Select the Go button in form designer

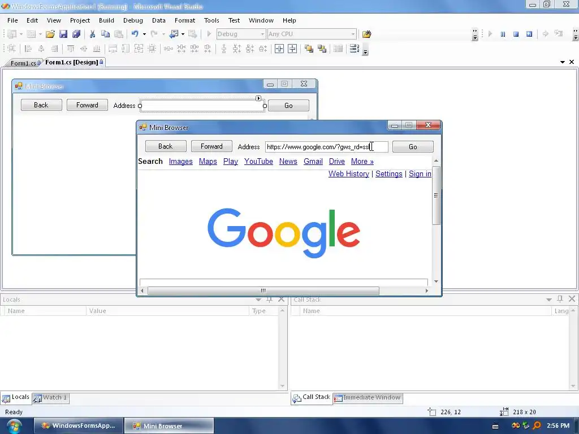[x=288, y=106]
